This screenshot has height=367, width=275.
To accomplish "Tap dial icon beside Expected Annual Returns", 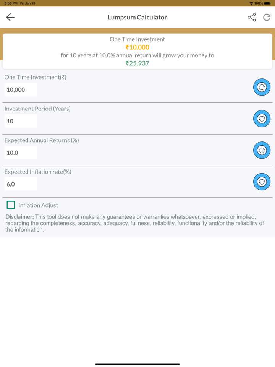I will click(x=262, y=150).
